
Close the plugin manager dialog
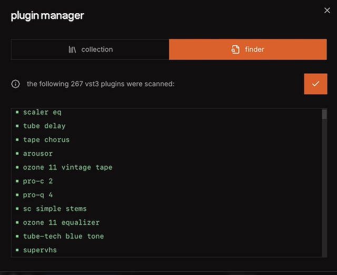pyautogui.click(x=327, y=11)
